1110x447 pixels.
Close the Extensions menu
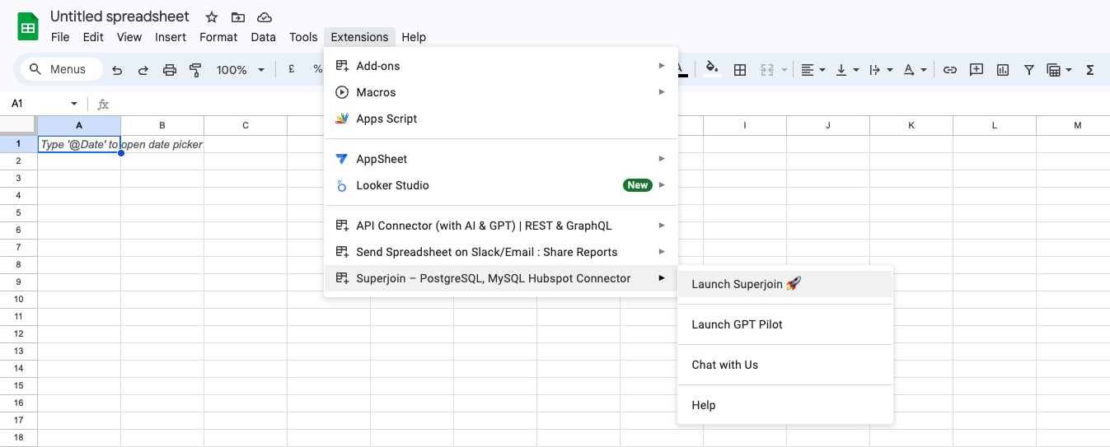click(359, 37)
